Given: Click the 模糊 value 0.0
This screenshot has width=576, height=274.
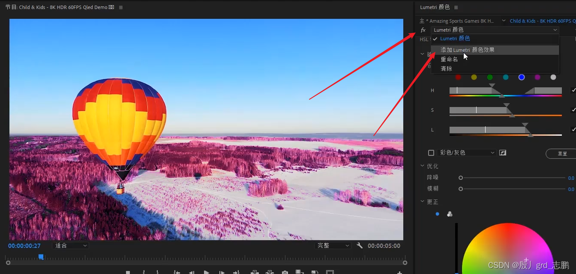Looking at the screenshot, I should click(x=571, y=189).
